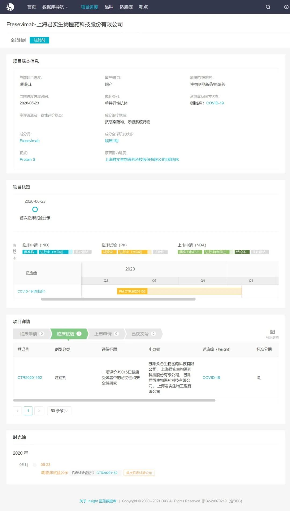The image size is (290, 511).
Task: Click the 06-23 date in the timeline
Action: [45, 465]
